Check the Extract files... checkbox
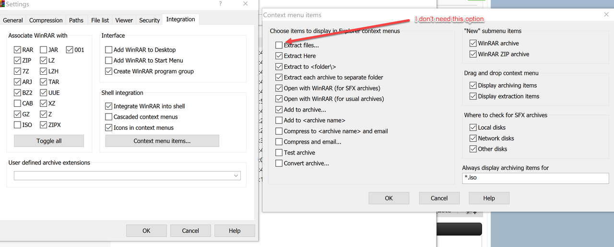Screen dimensions: 614x247 [279, 45]
